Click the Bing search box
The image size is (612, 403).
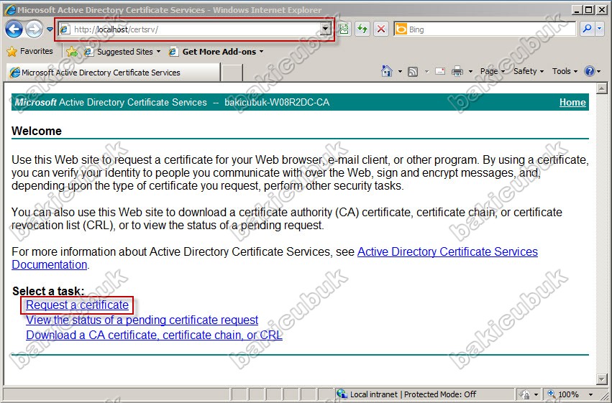[x=485, y=29]
